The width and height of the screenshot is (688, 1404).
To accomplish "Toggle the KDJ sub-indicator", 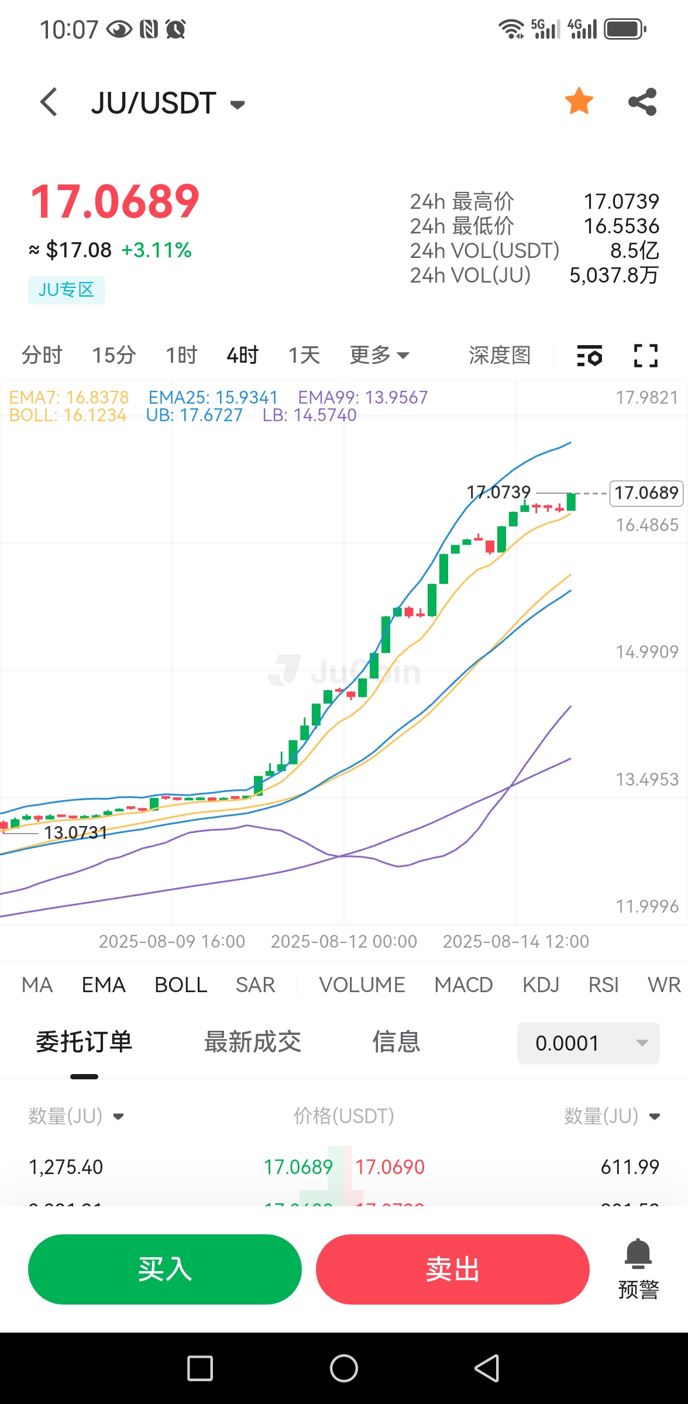I will coord(541,985).
